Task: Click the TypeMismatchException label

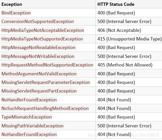Action: [27, 117]
